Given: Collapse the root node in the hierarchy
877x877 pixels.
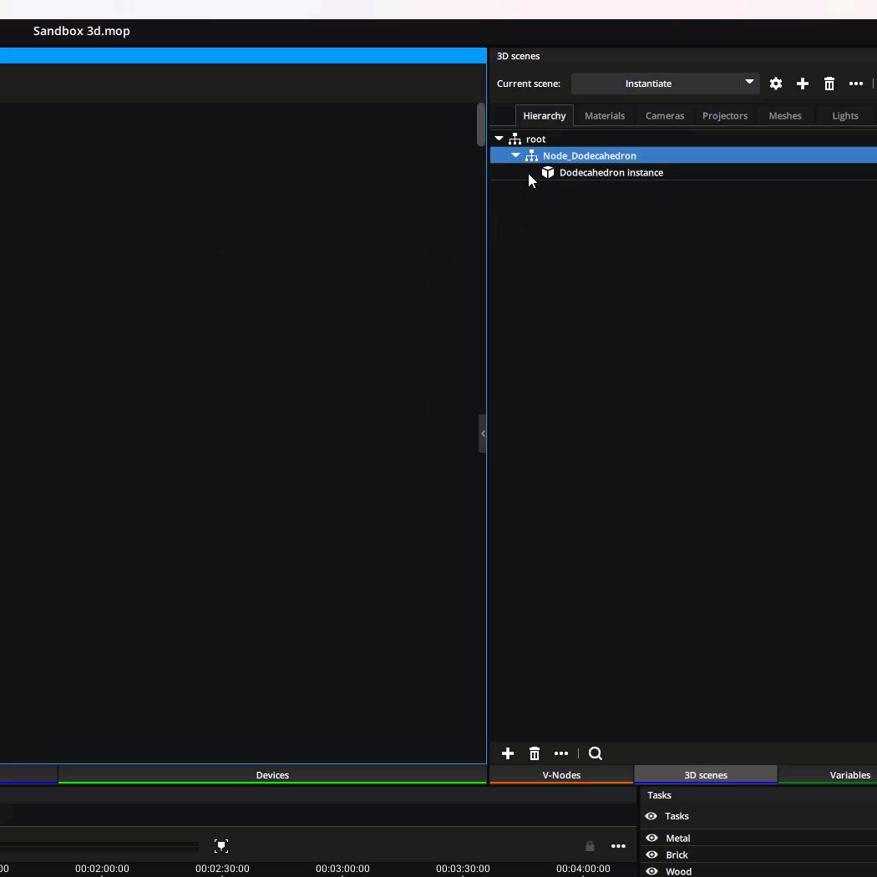Looking at the screenshot, I should click(x=499, y=139).
